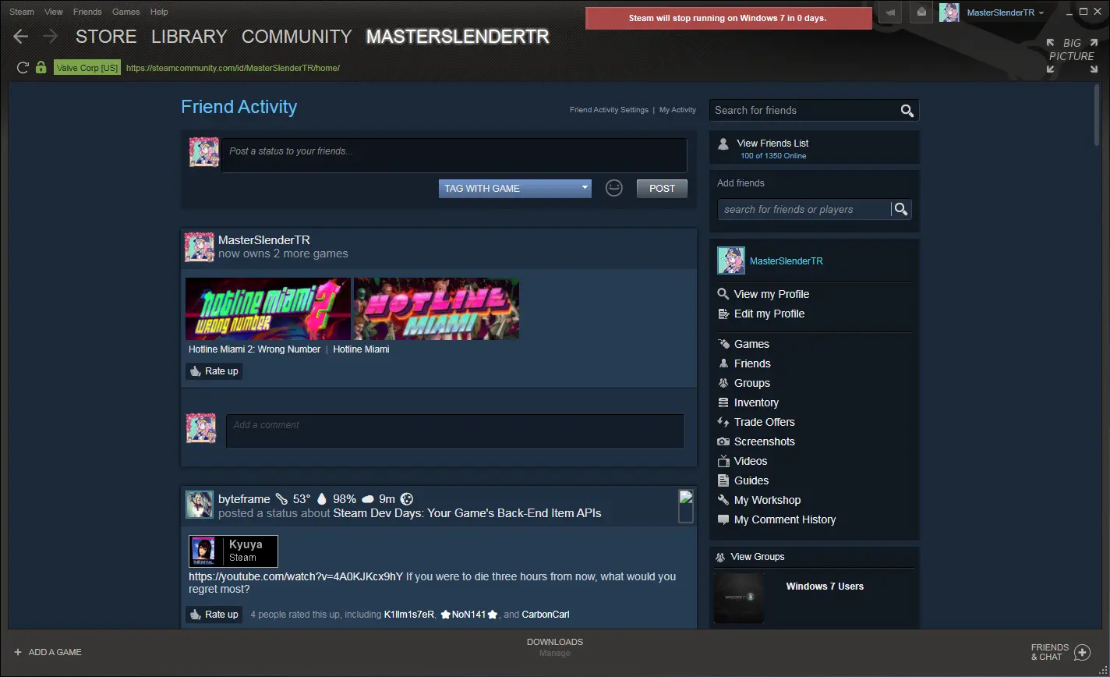Click the Inventory icon in the sidebar

point(723,402)
